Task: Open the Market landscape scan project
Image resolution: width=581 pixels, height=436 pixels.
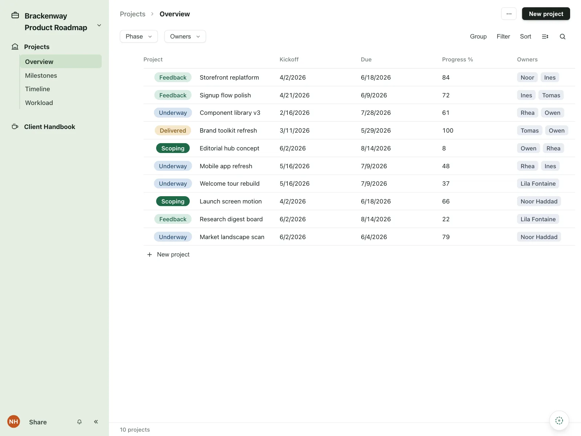Action: pyautogui.click(x=232, y=237)
